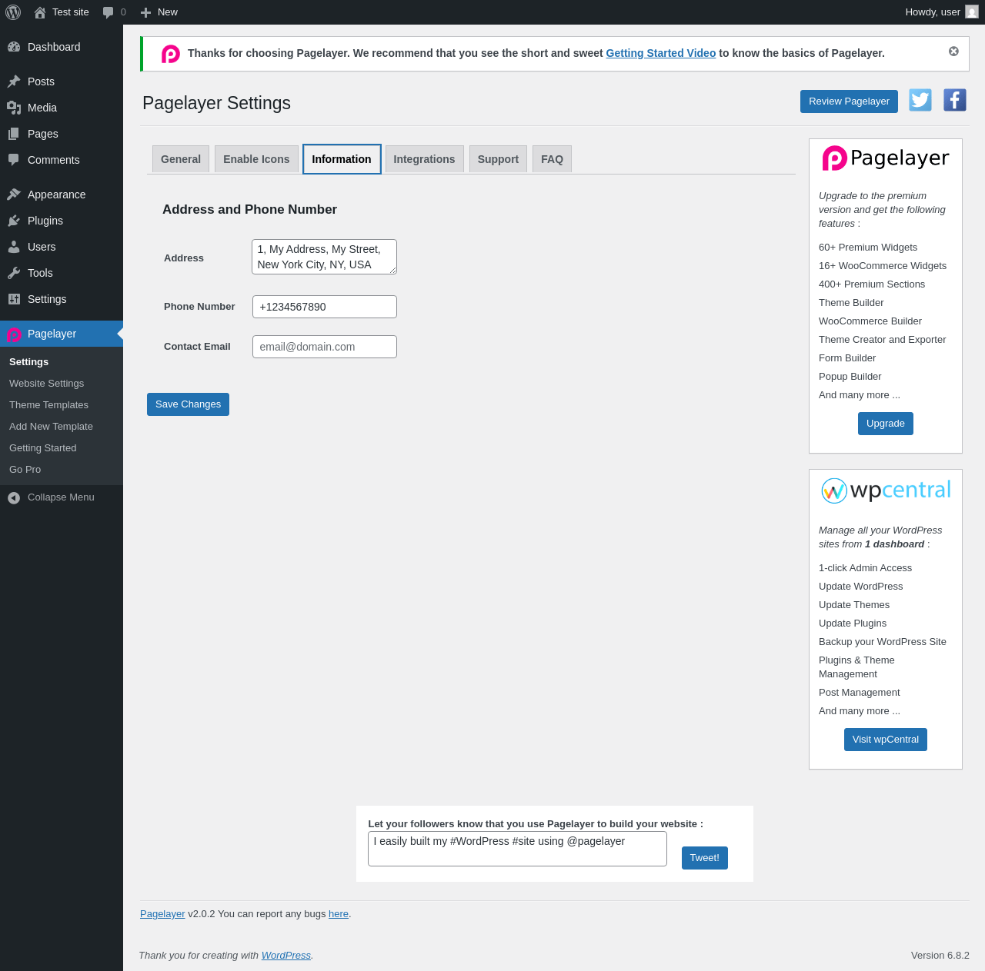The height and width of the screenshot is (971, 985).
Task: Click the Collapse Menu arrow icon
Action: [x=14, y=498]
